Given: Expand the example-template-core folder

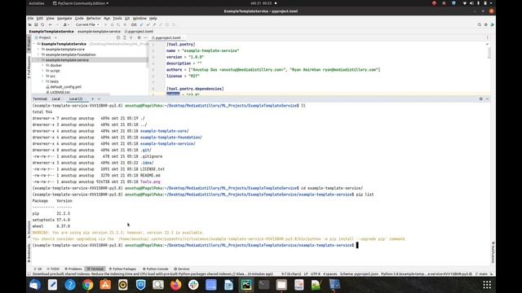Looking at the screenshot, I should coord(38,49).
